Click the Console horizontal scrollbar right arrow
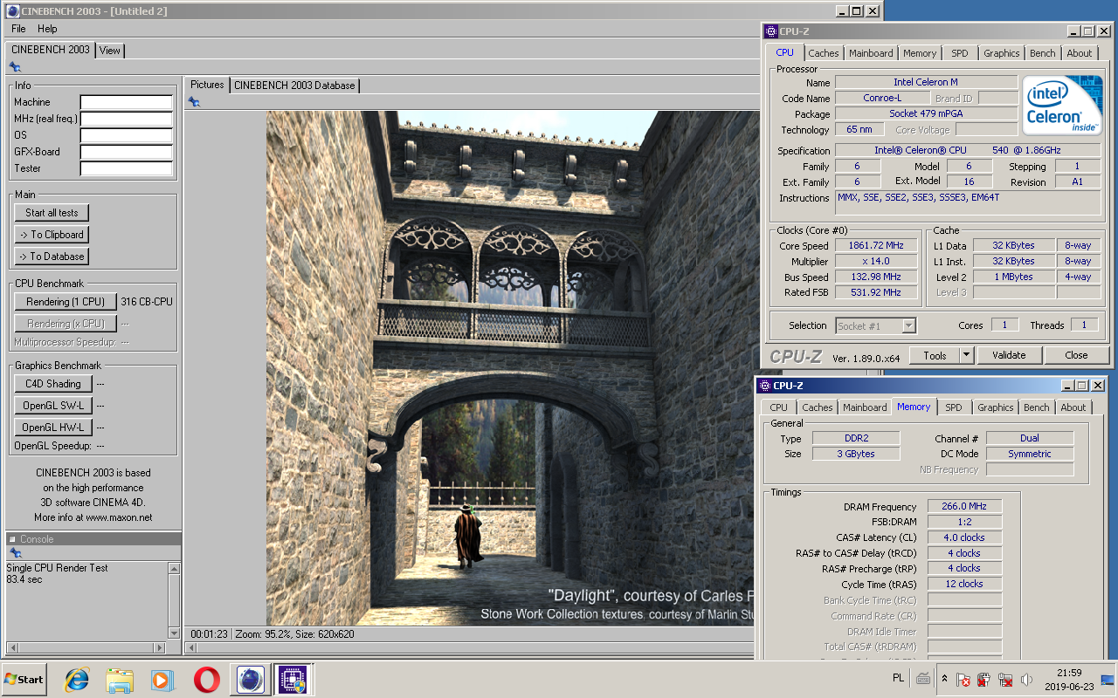This screenshot has width=1118, height=698. coord(159,647)
